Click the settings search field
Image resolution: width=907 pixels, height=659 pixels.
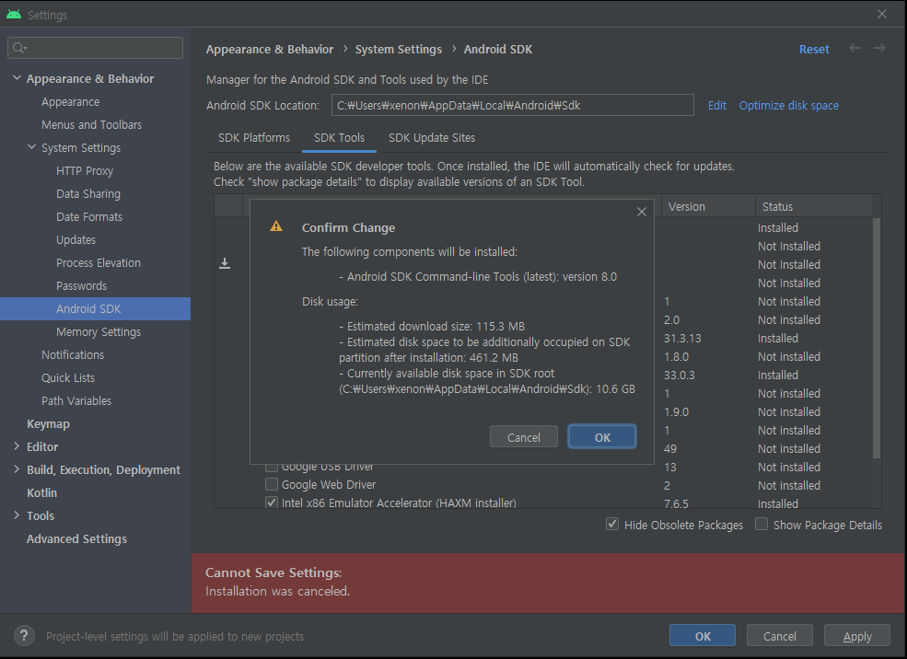click(96, 48)
